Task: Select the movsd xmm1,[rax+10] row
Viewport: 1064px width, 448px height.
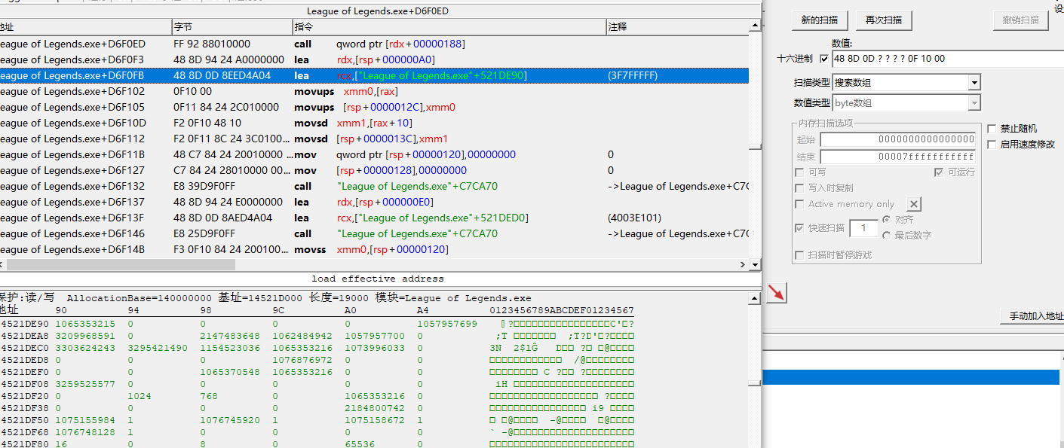Action: (374, 123)
